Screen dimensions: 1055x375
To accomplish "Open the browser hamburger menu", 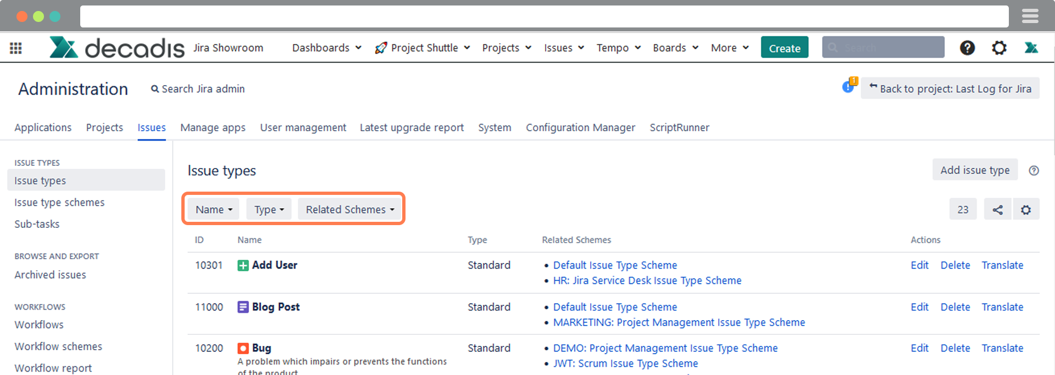I will pos(1030,16).
